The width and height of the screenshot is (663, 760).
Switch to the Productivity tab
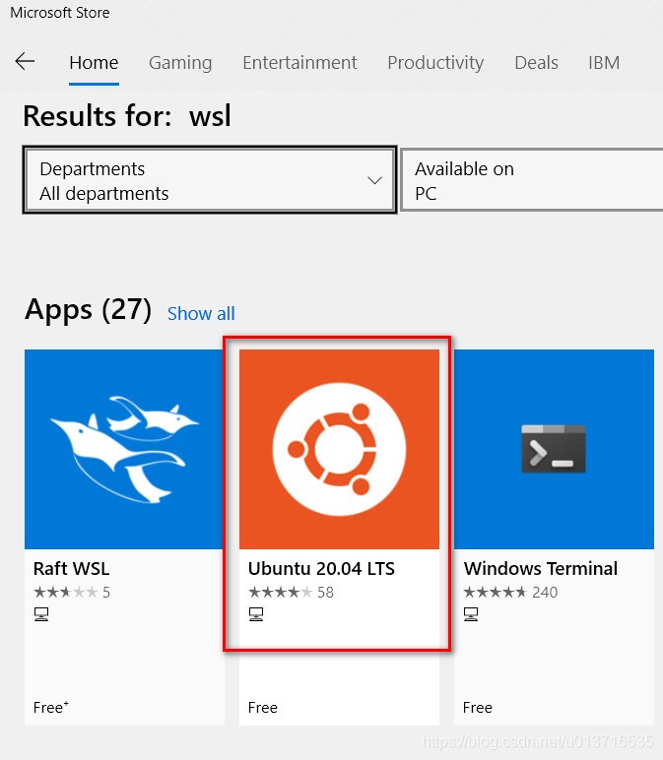435,63
